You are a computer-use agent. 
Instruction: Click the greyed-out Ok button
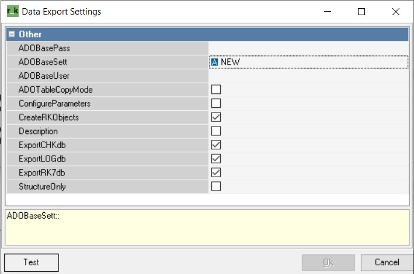click(328, 262)
